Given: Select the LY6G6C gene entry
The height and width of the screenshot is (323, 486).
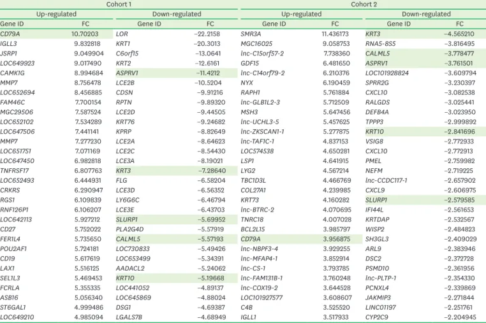Looking at the screenshot, I should (x=128, y=200).
